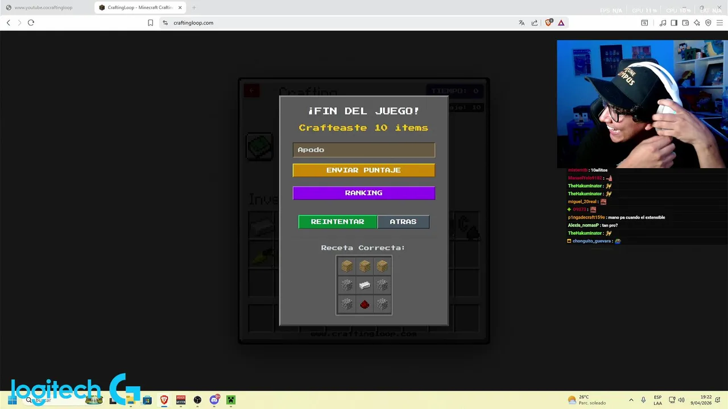Open the Minecraft creeper taskbar app

coord(231,400)
